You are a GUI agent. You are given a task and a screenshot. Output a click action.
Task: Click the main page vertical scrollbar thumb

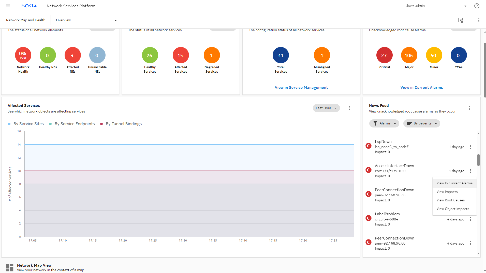tap(485, 70)
